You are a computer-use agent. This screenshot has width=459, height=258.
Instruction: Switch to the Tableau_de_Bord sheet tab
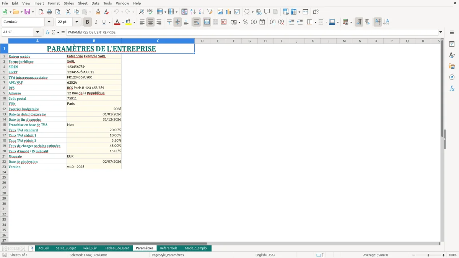(x=117, y=248)
